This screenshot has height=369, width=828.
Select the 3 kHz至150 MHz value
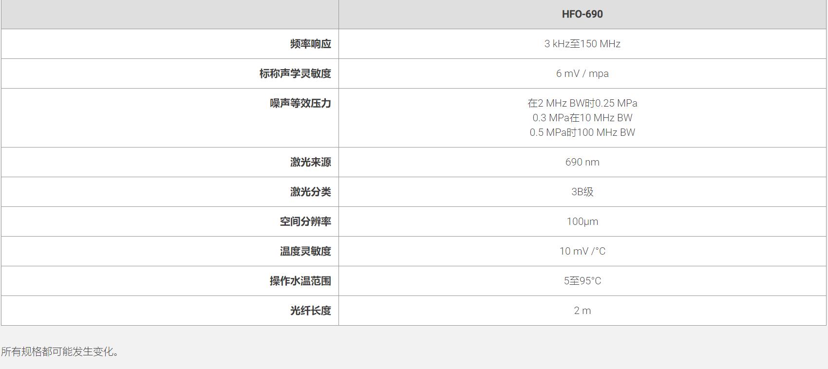pos(582,44)
